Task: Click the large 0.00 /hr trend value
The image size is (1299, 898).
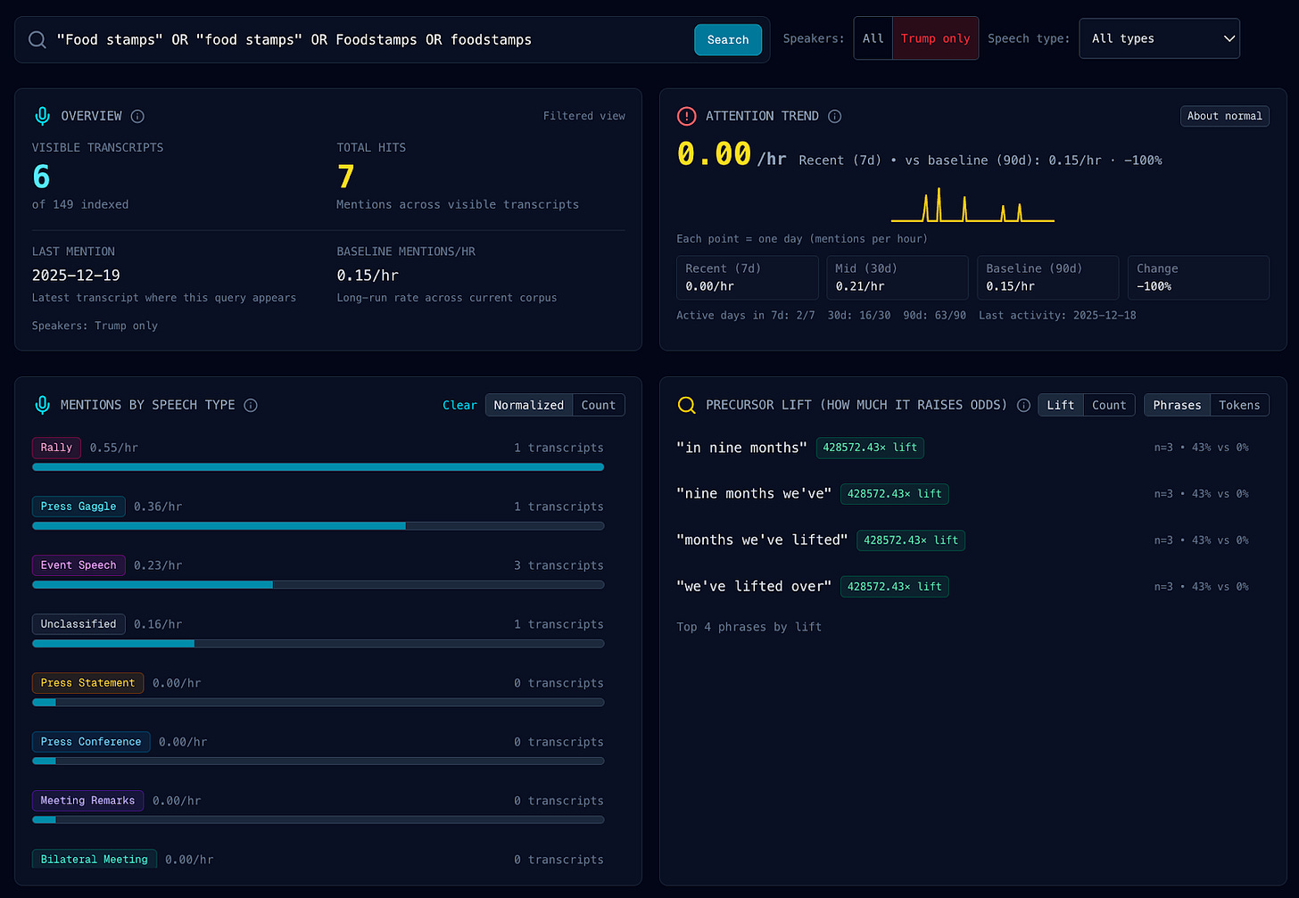Action: click(x=732, y=155)
